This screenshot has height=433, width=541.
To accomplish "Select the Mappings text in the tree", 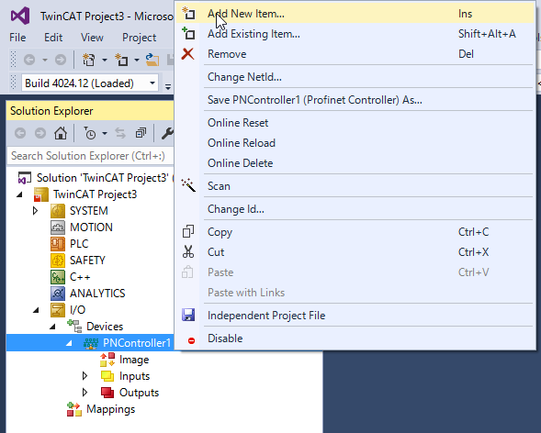I will point(111,409).
